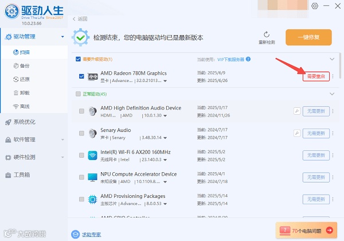Open 系统优化 in the sidebar
The image size is (344, 241).
coord(34,122)
